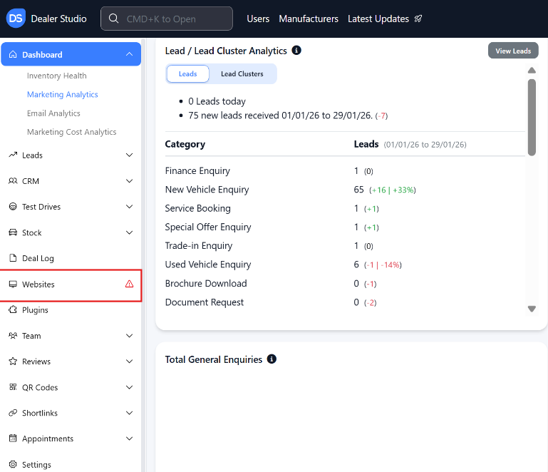This screenshot has width=548, height=472.
Task: Open the Users top menu item
Action: point(258,19)
